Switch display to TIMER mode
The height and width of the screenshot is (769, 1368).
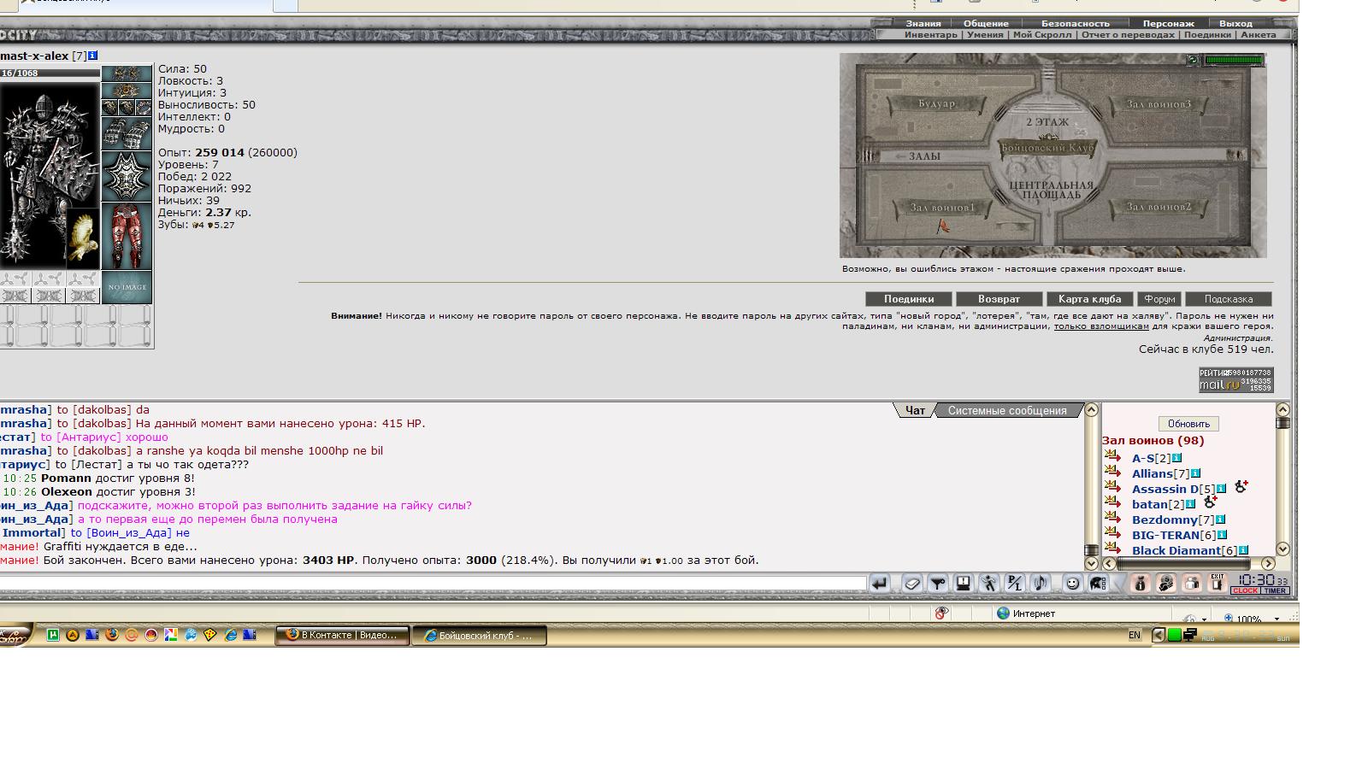pos(1275,590)
